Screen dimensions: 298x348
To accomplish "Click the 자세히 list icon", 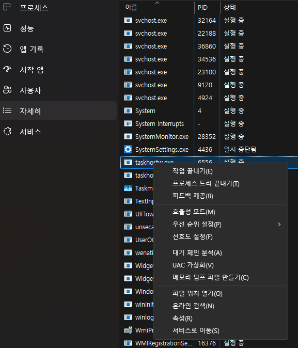I will [7, 110].
